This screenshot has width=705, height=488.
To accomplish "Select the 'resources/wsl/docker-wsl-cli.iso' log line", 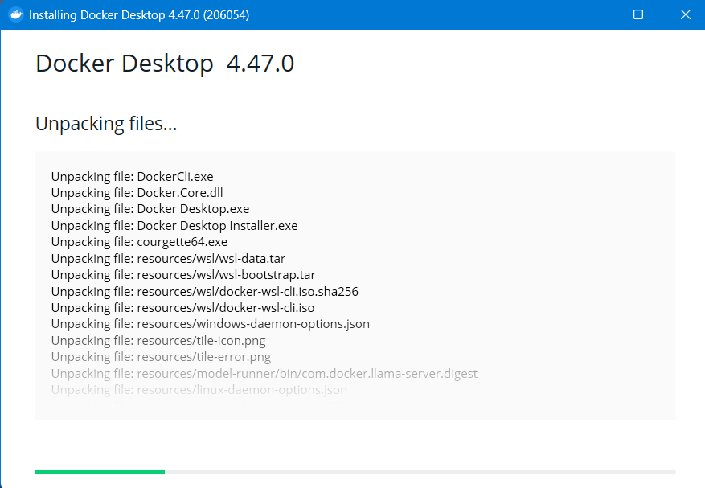I will (x=183, y=308).
